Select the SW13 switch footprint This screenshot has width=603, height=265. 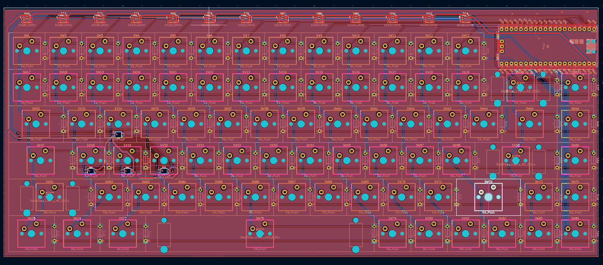point(465,51)
